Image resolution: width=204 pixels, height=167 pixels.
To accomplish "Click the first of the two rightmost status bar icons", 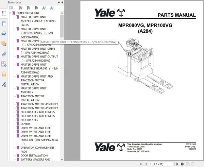I will coord(188,164).
